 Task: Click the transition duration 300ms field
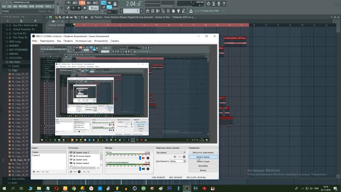[176, 161]
